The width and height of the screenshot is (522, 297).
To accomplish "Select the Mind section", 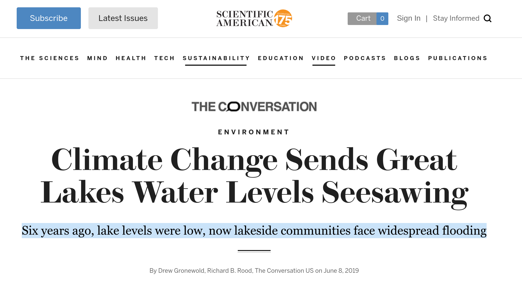I will pos(98,58).
